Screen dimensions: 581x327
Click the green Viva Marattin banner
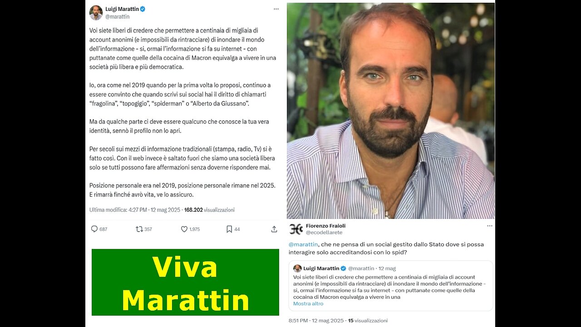[x=185, y=282]
